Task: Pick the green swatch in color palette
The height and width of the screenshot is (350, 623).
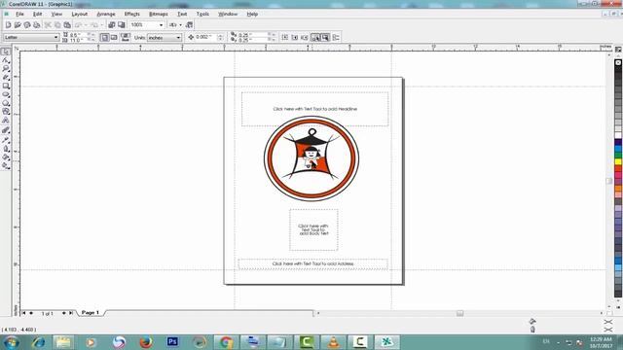Action: tap(618, 156)
